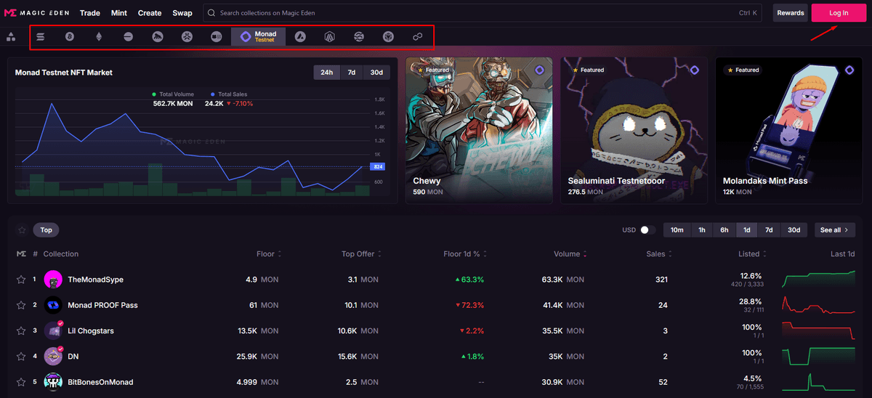The image size is (872, 398).
Task: Switch to the BNB chain icon
Action: click(x=388, y=36)
